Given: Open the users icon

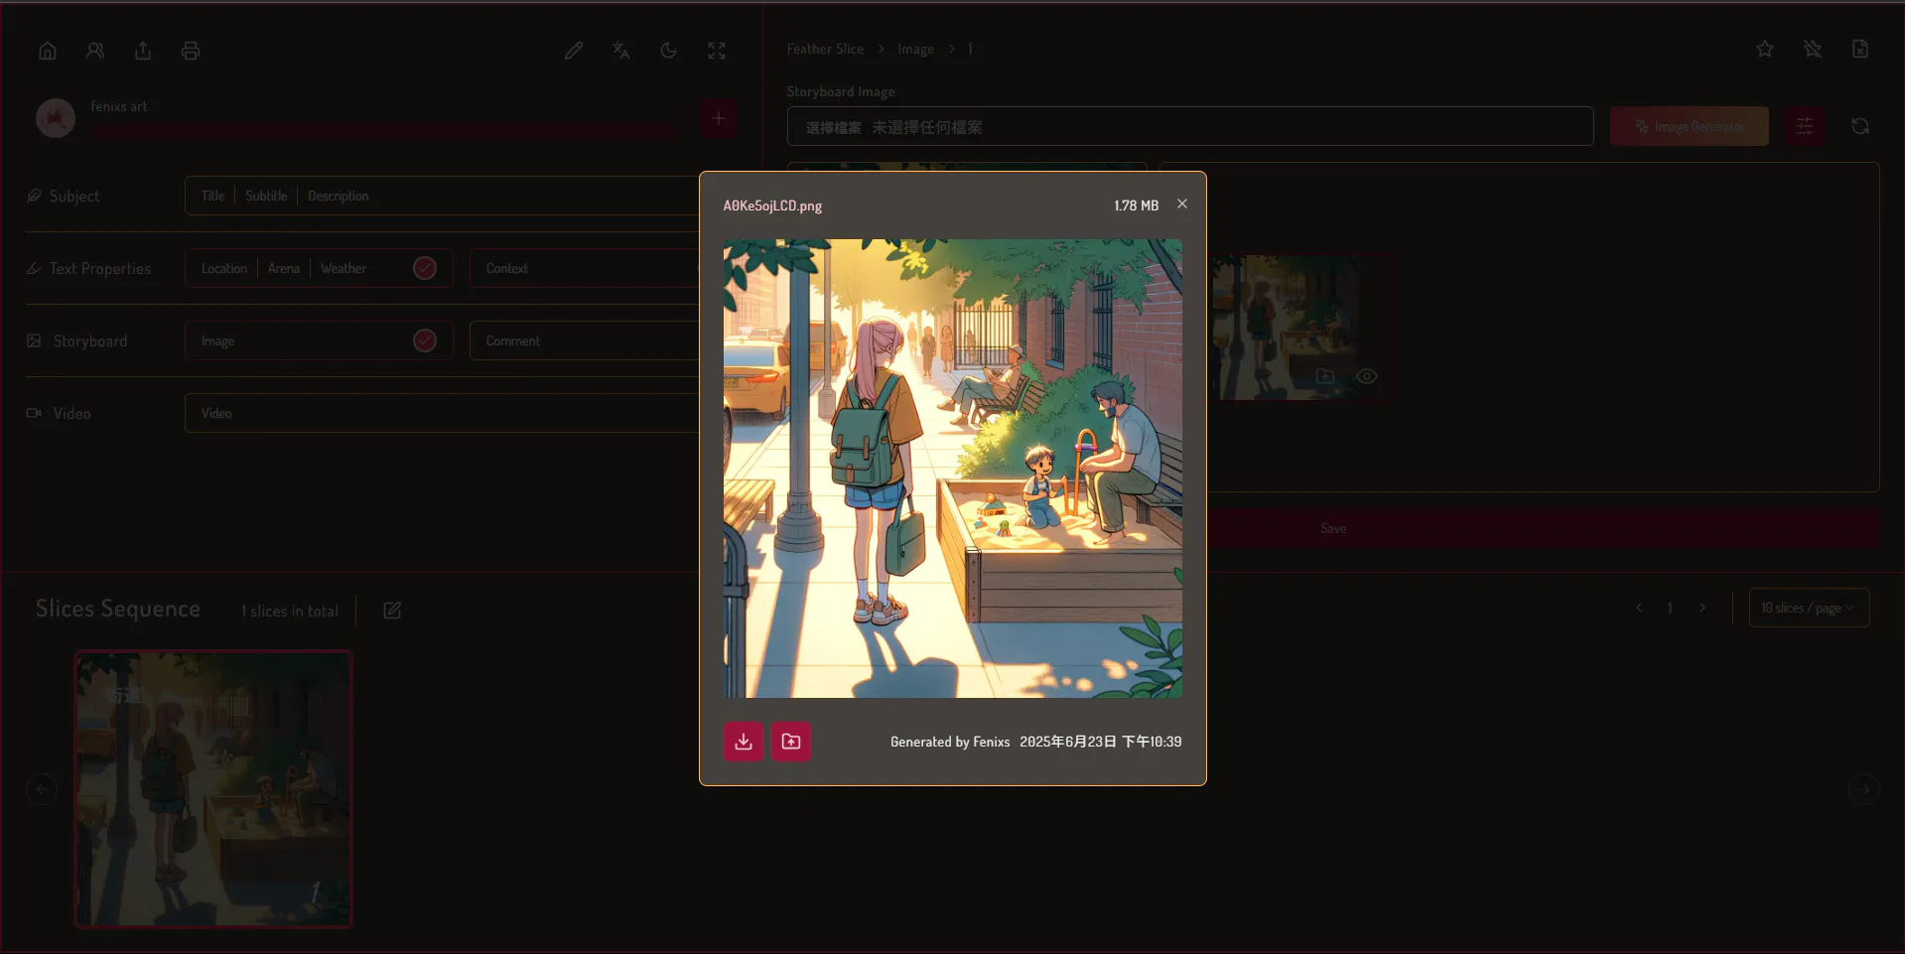Looking at the screenshot, I should (x=95, y=51).
